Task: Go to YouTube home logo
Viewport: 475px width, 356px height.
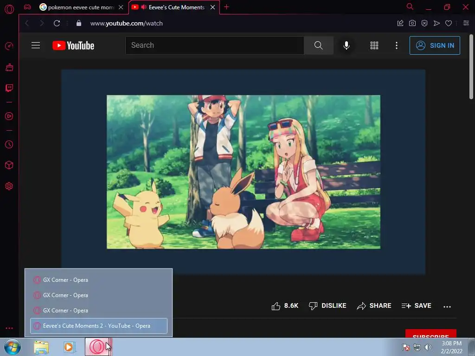Action: 73,45
